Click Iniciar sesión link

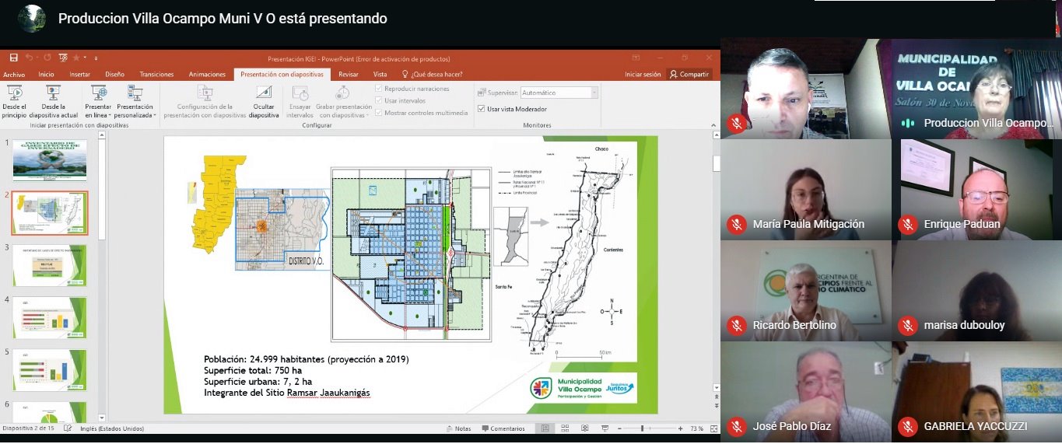(643, 75)
